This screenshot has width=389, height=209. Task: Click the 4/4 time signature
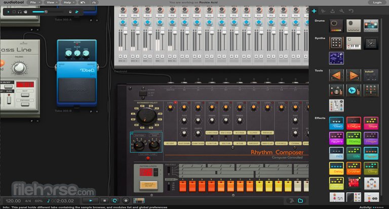point(28,201)
